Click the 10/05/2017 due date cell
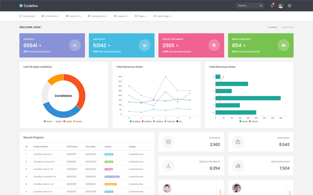Image resolution: width=313 pixels, height=195 pixels. 91,169
